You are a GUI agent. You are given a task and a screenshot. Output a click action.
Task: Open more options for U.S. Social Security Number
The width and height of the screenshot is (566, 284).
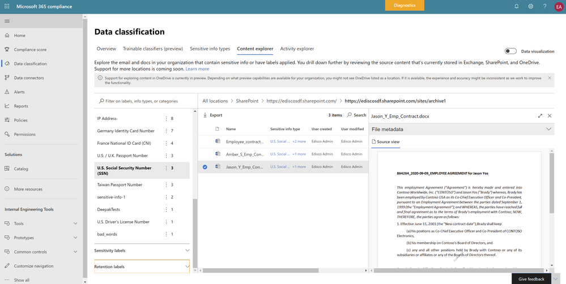click(x=166, y=168)
